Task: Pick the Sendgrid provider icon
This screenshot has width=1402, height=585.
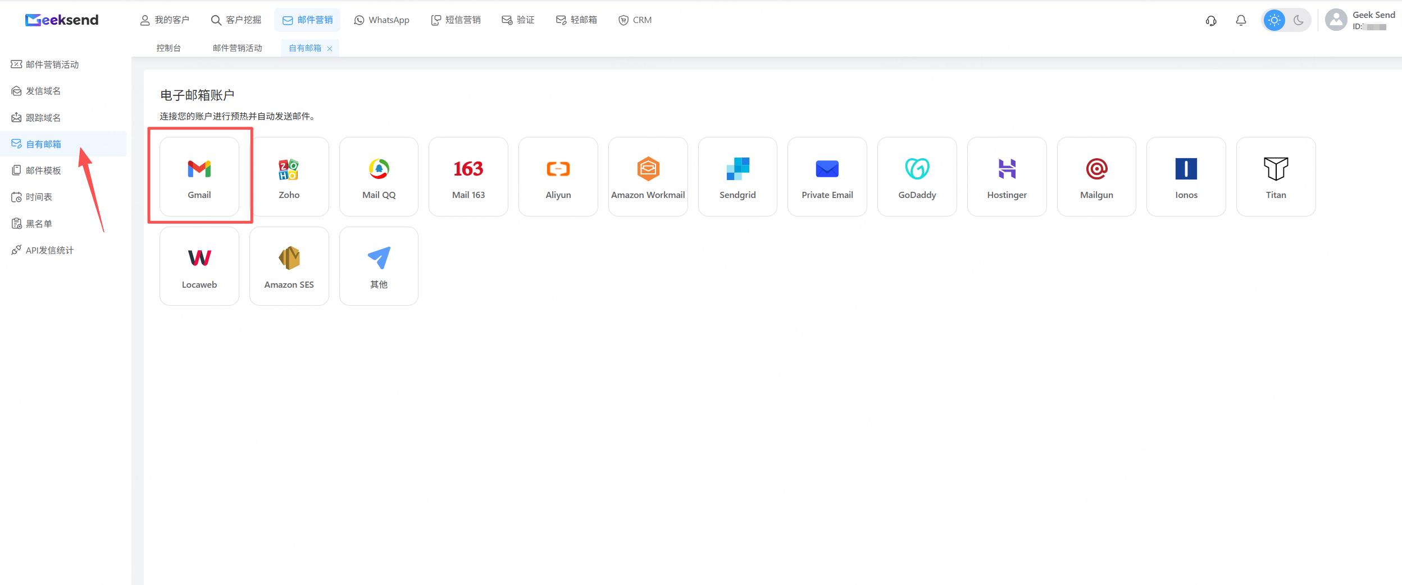Action: pyautogui.click(x=738, y=169)
